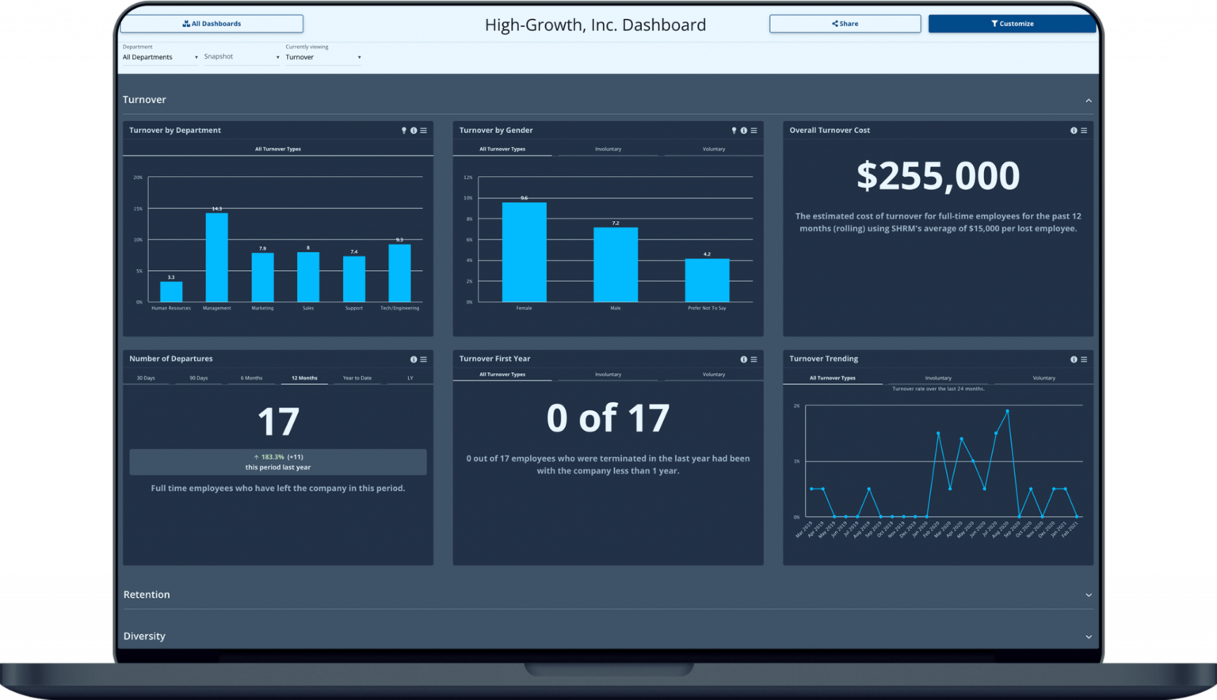Switch to Involuntary tab on Turnover by Gender
1217x700 pixels.
point(608,149)
